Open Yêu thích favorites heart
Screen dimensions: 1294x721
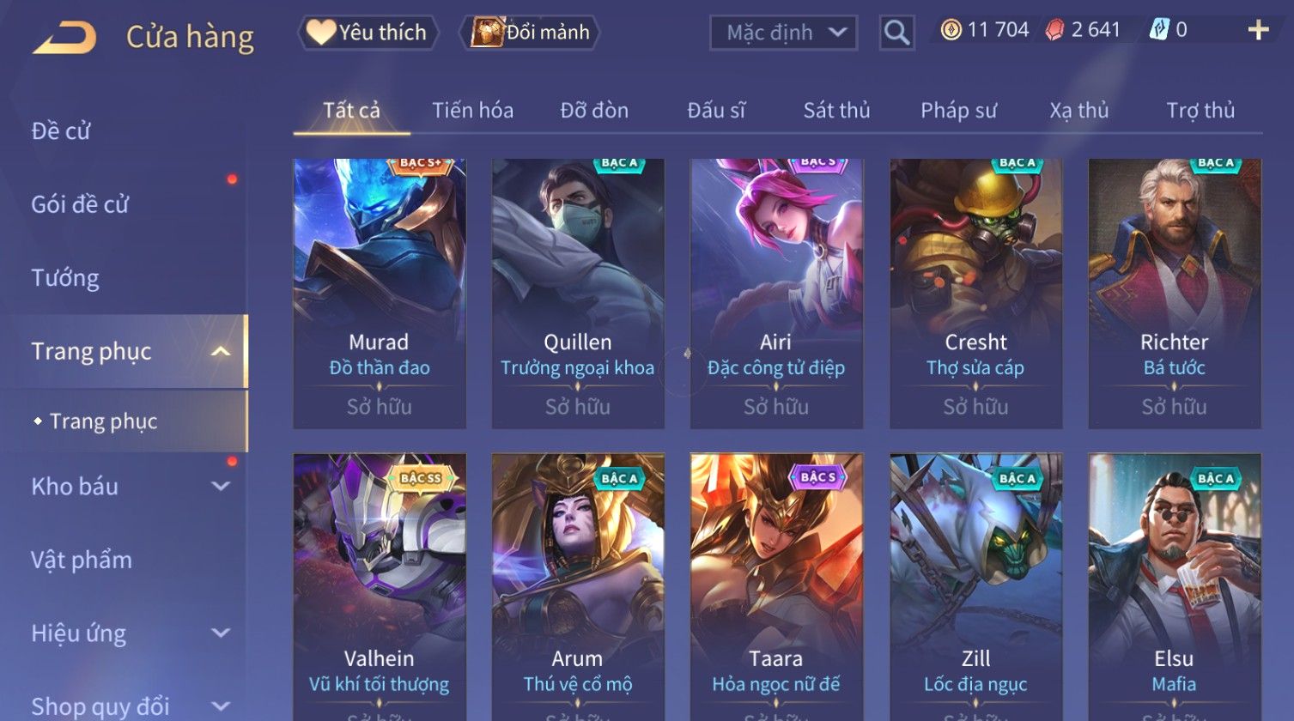368,33
